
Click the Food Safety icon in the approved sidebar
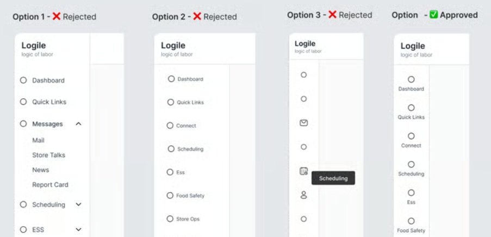click(x=411, y=221)
